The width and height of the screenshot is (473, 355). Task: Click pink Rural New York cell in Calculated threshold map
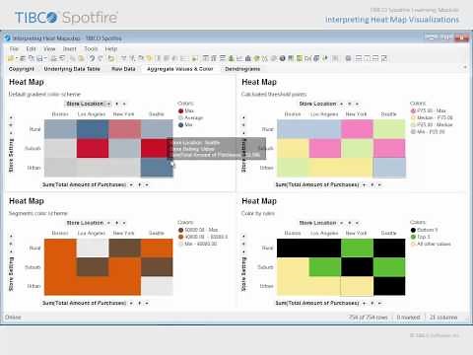[357, 129]
